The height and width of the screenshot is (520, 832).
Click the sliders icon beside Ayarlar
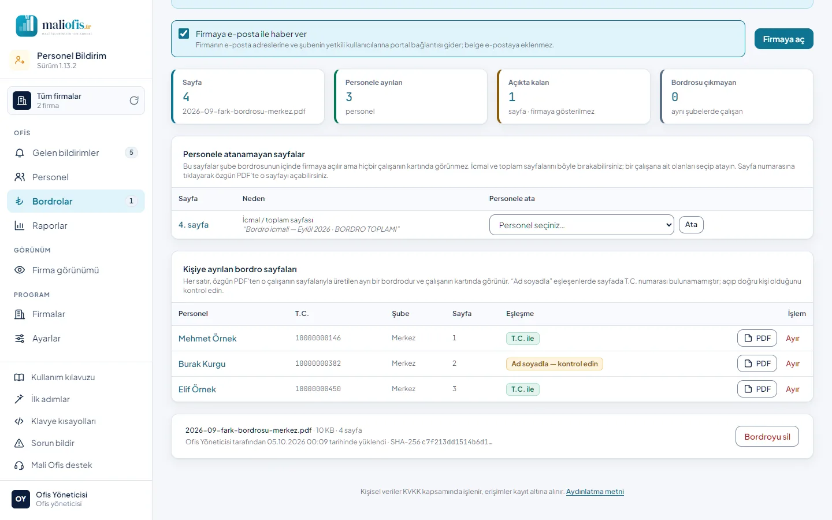tap(20, 339)
